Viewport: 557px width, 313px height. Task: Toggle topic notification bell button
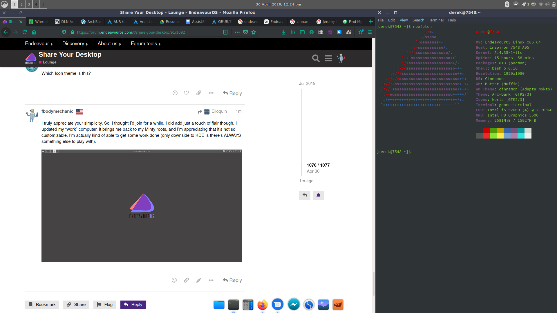tap(318, 195)
